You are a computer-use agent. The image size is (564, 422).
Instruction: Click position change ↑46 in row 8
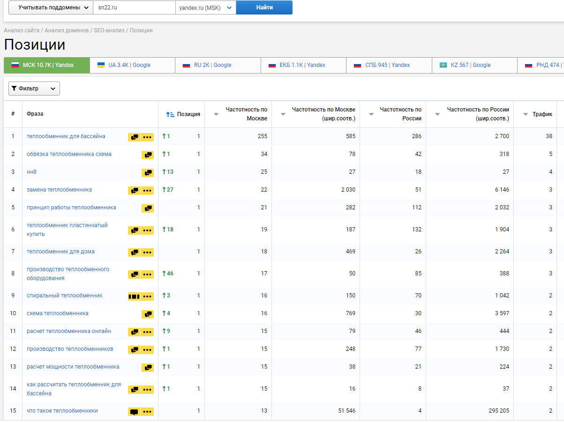click(x=168, y=274)
